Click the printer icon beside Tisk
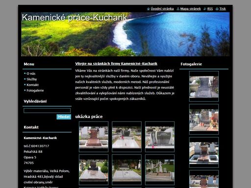The image size is (251, 188). [217, 9]
